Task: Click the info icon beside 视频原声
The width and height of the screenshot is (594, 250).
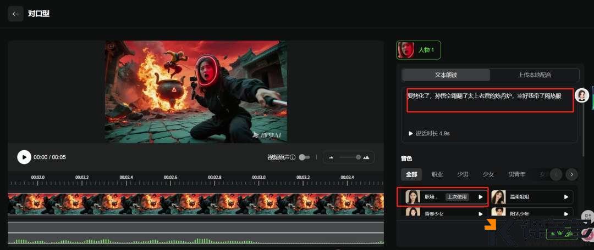Action: click(x=293, y=157)
